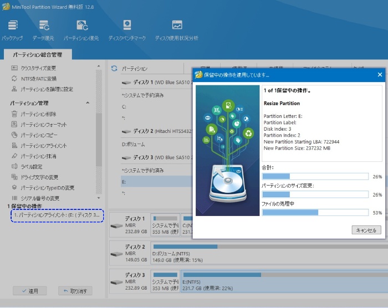Open the パーティション復元 (Partition Recovery) tool
This screenshot has height=308, width=388.
tap(81, 30)
